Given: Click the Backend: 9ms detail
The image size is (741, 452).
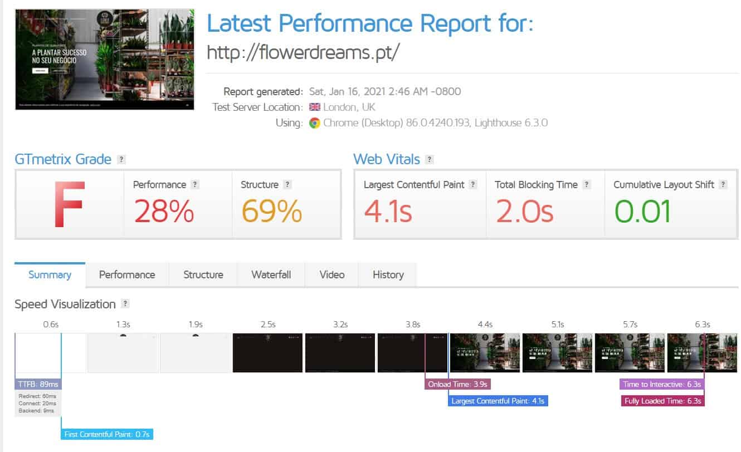Looking at the screenshot, I should pyautogui.click(x=36, y=410).
